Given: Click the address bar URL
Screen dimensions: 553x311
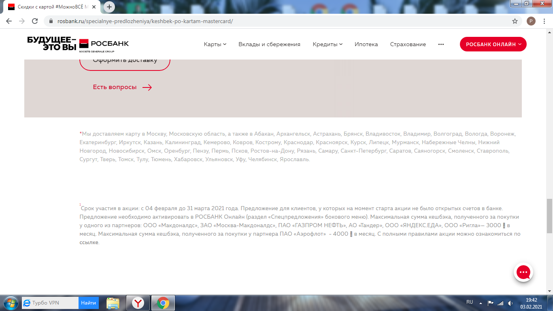Looking at the screenshot, I should 145,21.
